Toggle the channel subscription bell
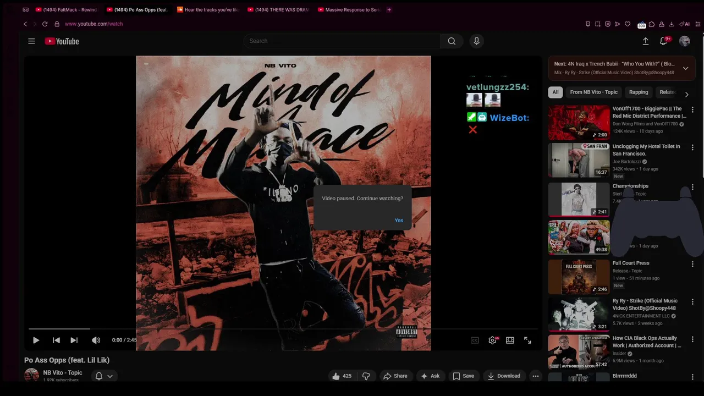This screenshot has width=704, height=396. 99,376
